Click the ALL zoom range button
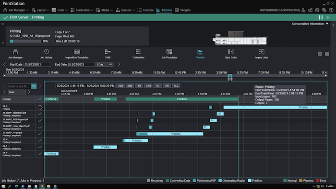Image resolution: width=336 pixels, height=189 pixels. click(x=176, y=86)
